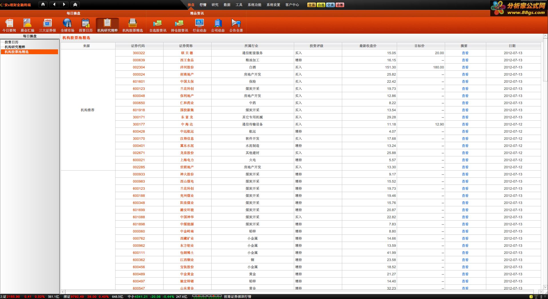The height and width of the screenshot is (299, 548).
Task: Click the 最新收盘价 column header
Action: click(369, 46)
